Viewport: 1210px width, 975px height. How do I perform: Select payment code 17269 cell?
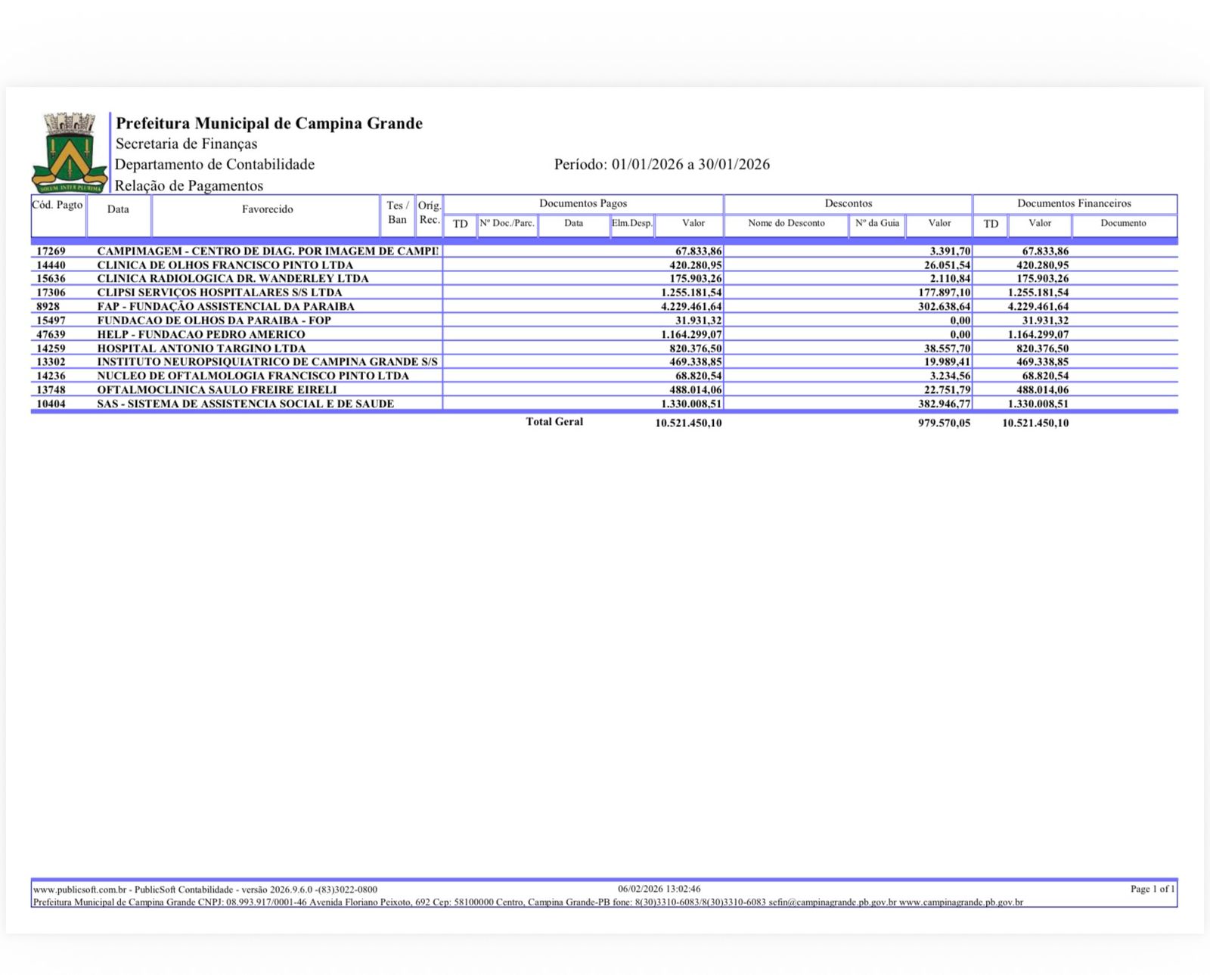[x=51, y=251]
